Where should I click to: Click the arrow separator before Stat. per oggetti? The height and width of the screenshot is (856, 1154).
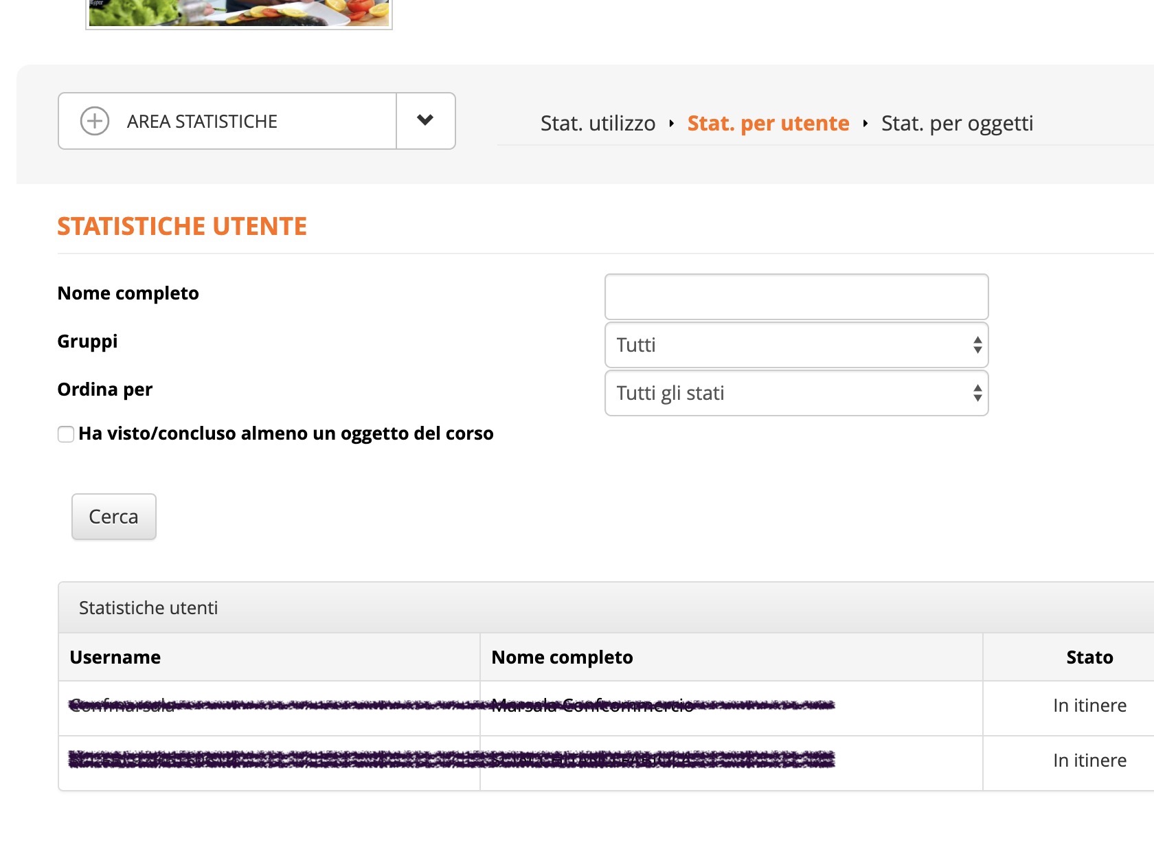point(865,124)
